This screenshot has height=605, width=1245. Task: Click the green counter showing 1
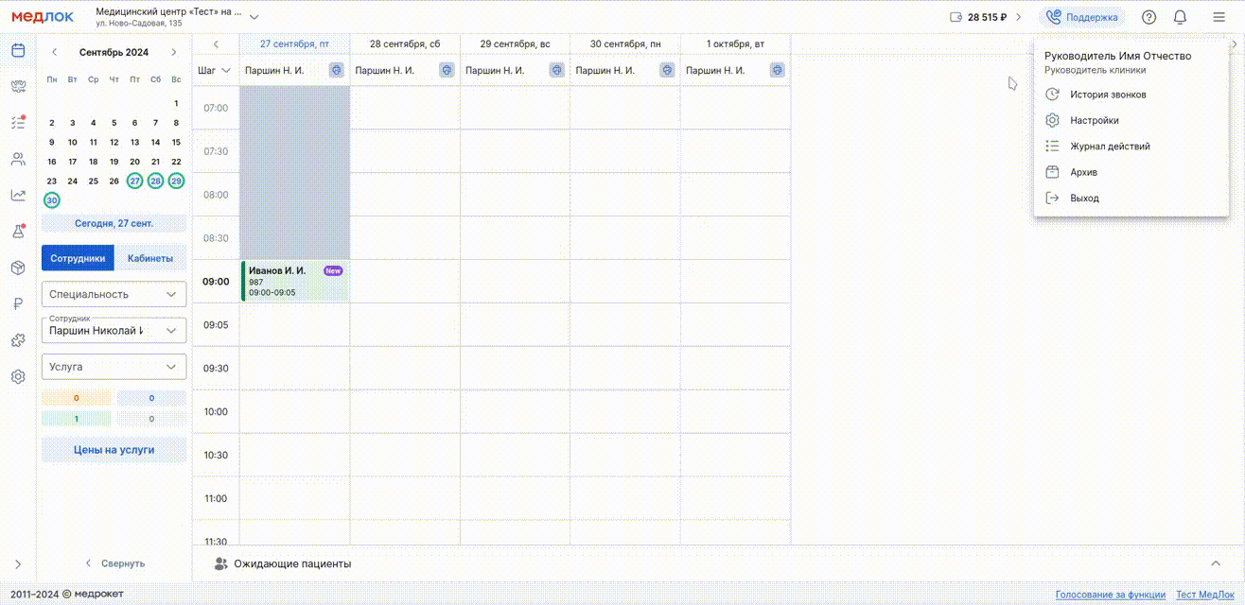coord(77,418)
